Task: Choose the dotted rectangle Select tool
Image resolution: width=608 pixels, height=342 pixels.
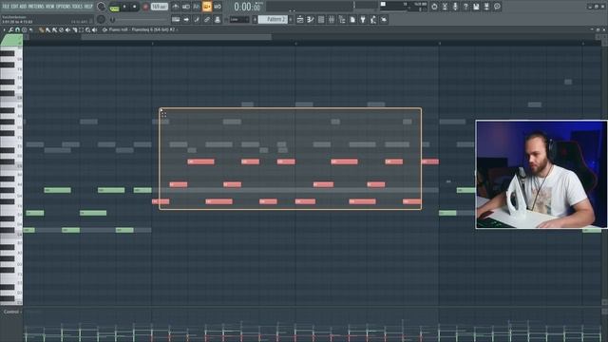Action: [x=82, y=29]
